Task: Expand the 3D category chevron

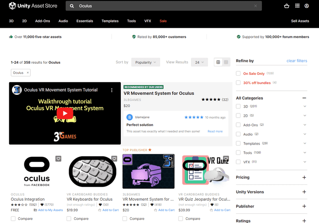Action: click(x=305, y=106)
